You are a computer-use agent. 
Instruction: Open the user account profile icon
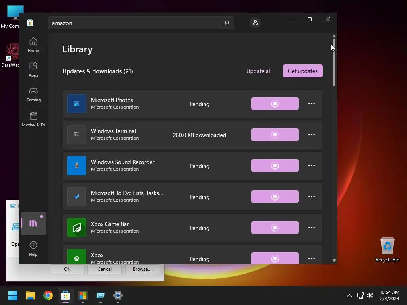[255, 23]
